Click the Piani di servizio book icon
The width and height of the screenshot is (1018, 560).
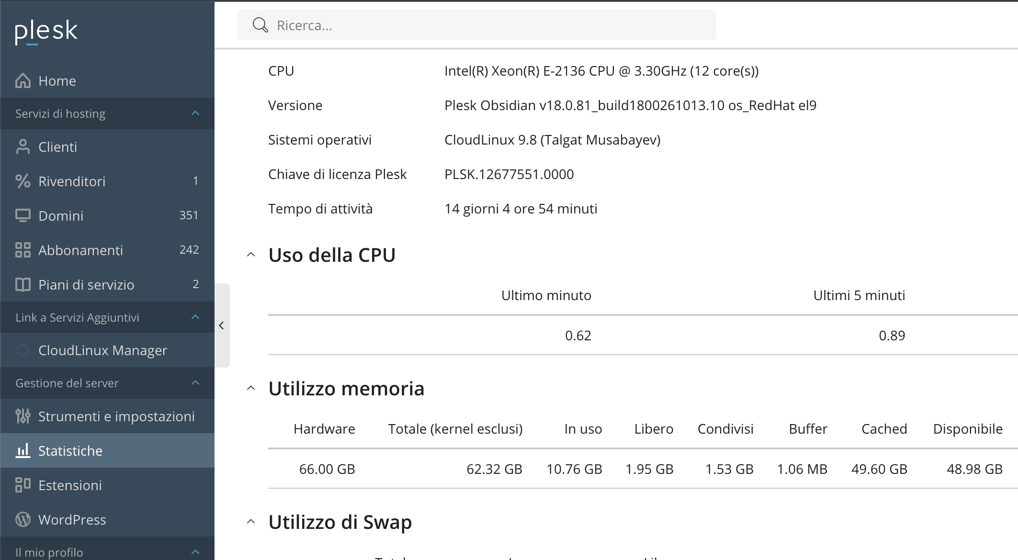point(23,285)
